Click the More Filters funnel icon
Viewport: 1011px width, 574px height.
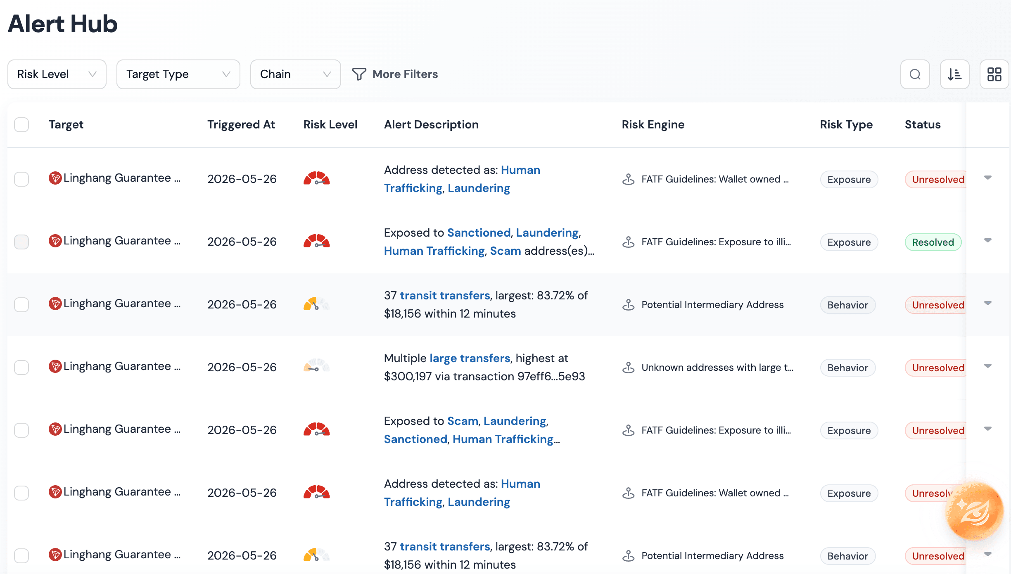359,74
